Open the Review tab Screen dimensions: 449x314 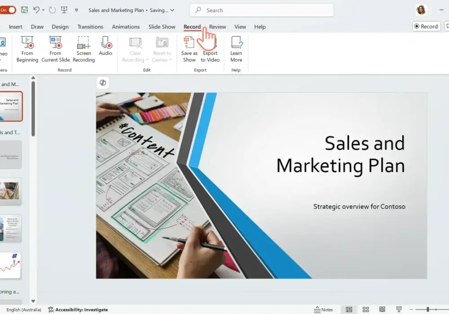tap(217, 26)
